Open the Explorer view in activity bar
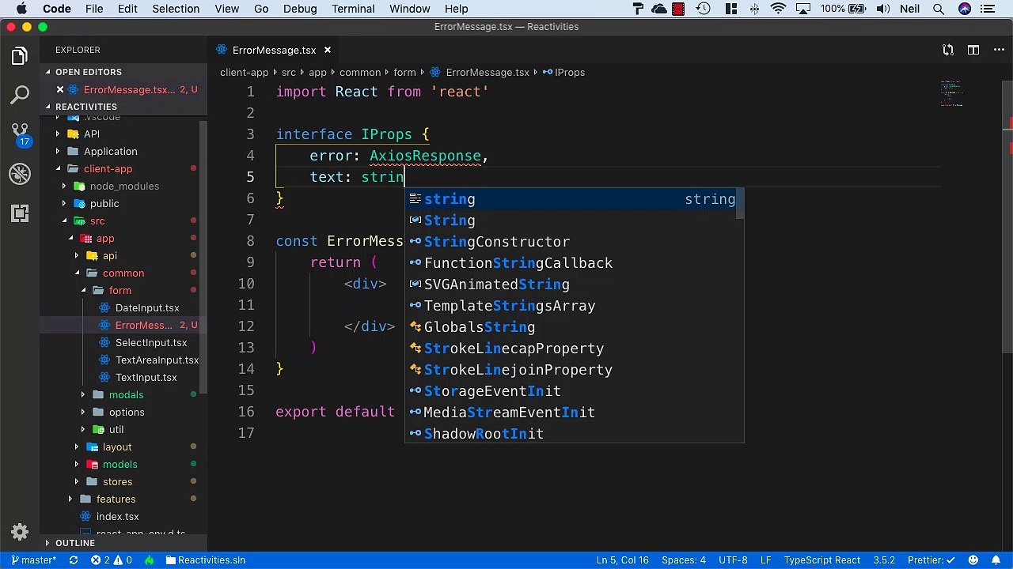This screenshot has width=1013, height=569. (x=20, y=56)
